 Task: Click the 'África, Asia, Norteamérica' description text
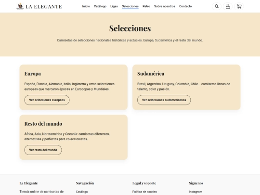click(x=67, y=136)
